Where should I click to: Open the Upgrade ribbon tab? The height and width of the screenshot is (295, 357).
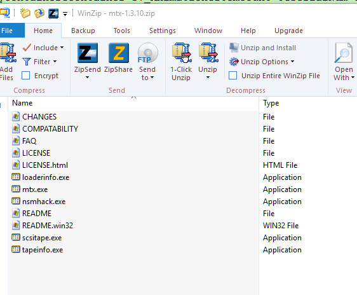pos(288,31)
